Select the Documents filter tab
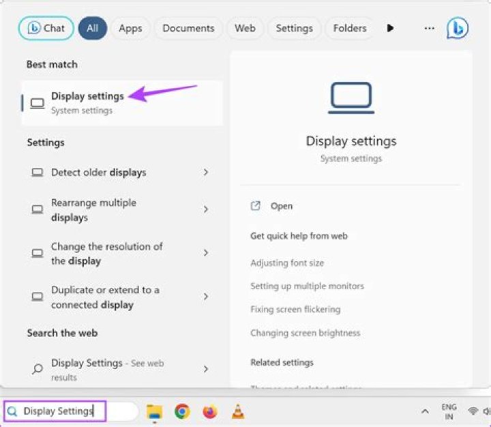 point(188,29)
